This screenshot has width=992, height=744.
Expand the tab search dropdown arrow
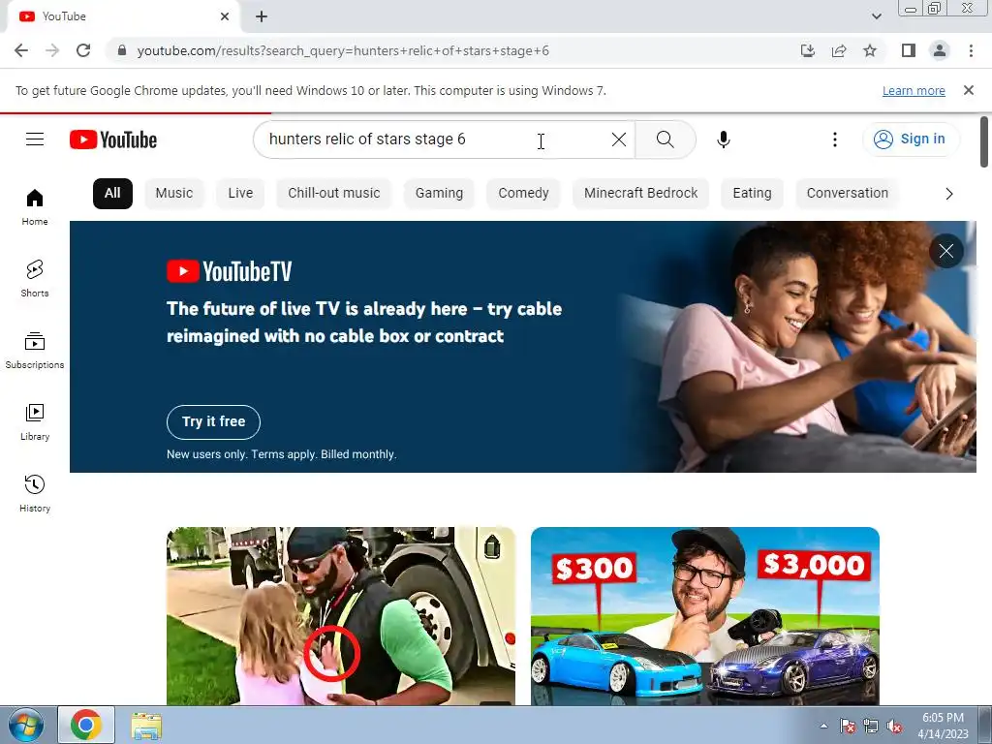pyautogui.click(x=876, y=16)
